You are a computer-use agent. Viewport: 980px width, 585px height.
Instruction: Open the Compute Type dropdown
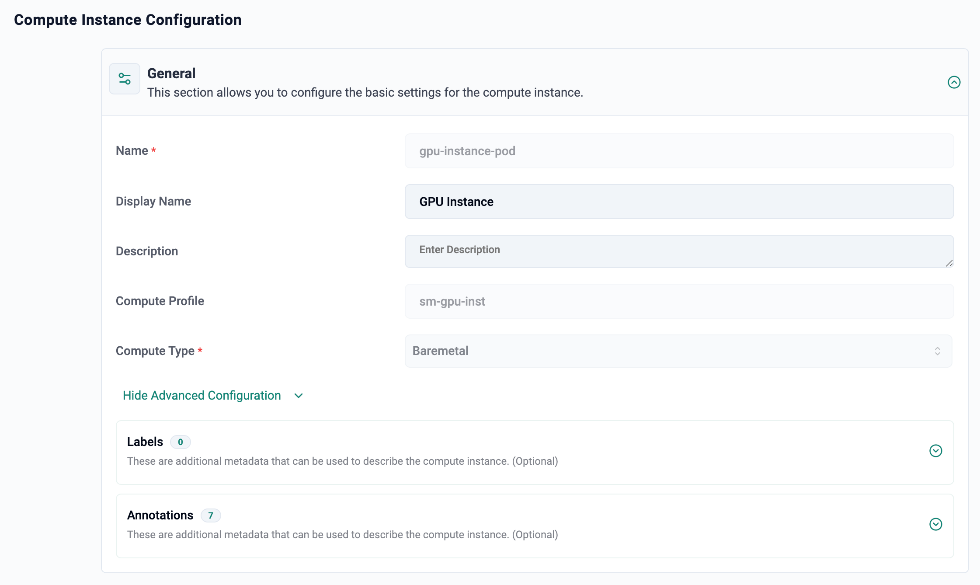tap(679, 351)
